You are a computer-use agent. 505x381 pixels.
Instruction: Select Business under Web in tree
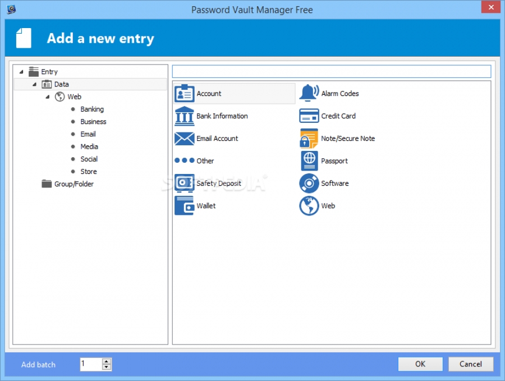(93, 122)
